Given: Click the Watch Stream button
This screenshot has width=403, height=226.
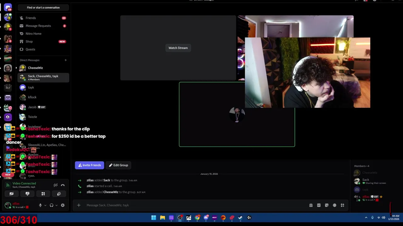Looking at the screenshot, I should tap(178, 48).
